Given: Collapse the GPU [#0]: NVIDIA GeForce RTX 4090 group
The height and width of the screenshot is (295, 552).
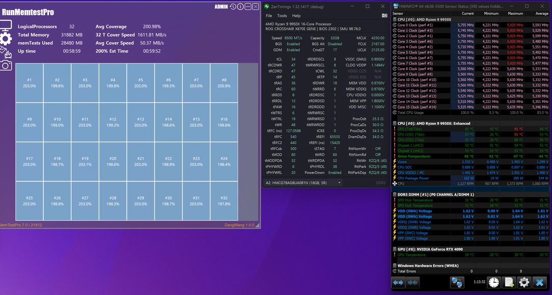Looking at the screenshot, I should pos(395,249).
